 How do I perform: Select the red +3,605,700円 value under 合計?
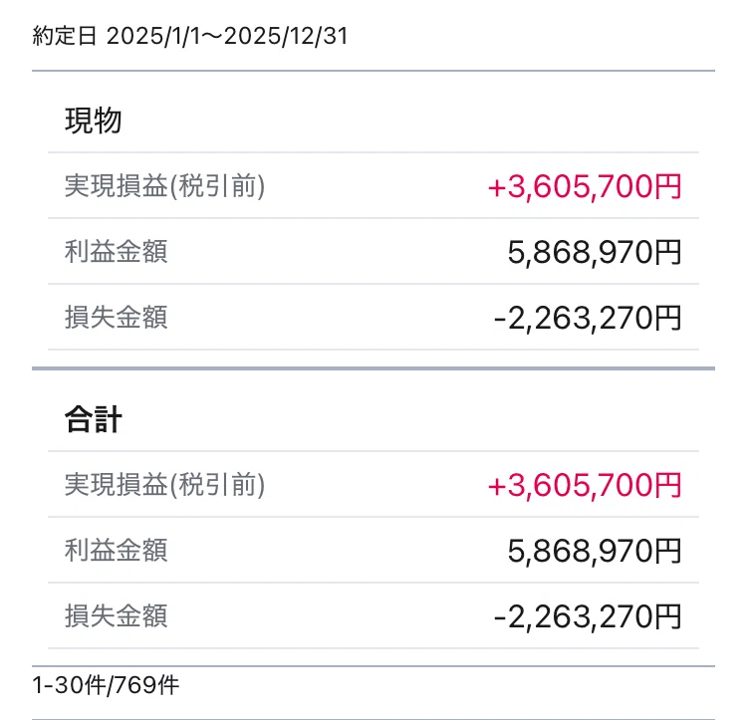(585, 485)
